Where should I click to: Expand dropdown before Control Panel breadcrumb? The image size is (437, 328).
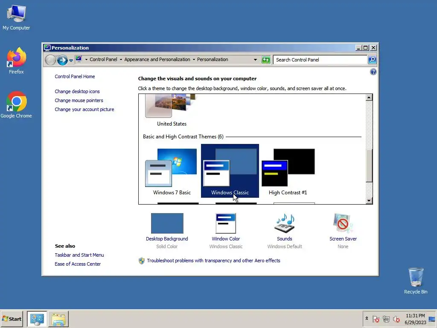point(86,59)
